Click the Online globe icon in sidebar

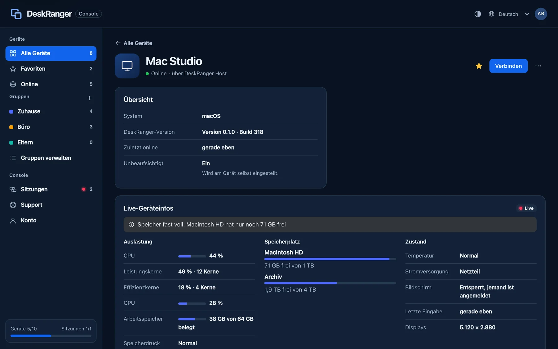tap(13, 84)
